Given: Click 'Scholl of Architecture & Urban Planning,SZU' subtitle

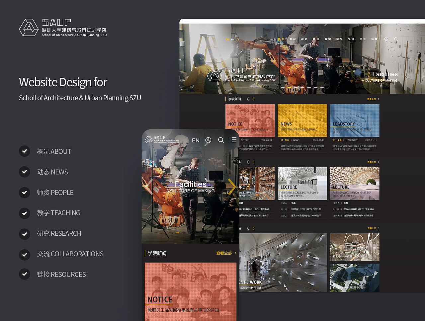Looking at the screenshot, I should coord(80,98).
